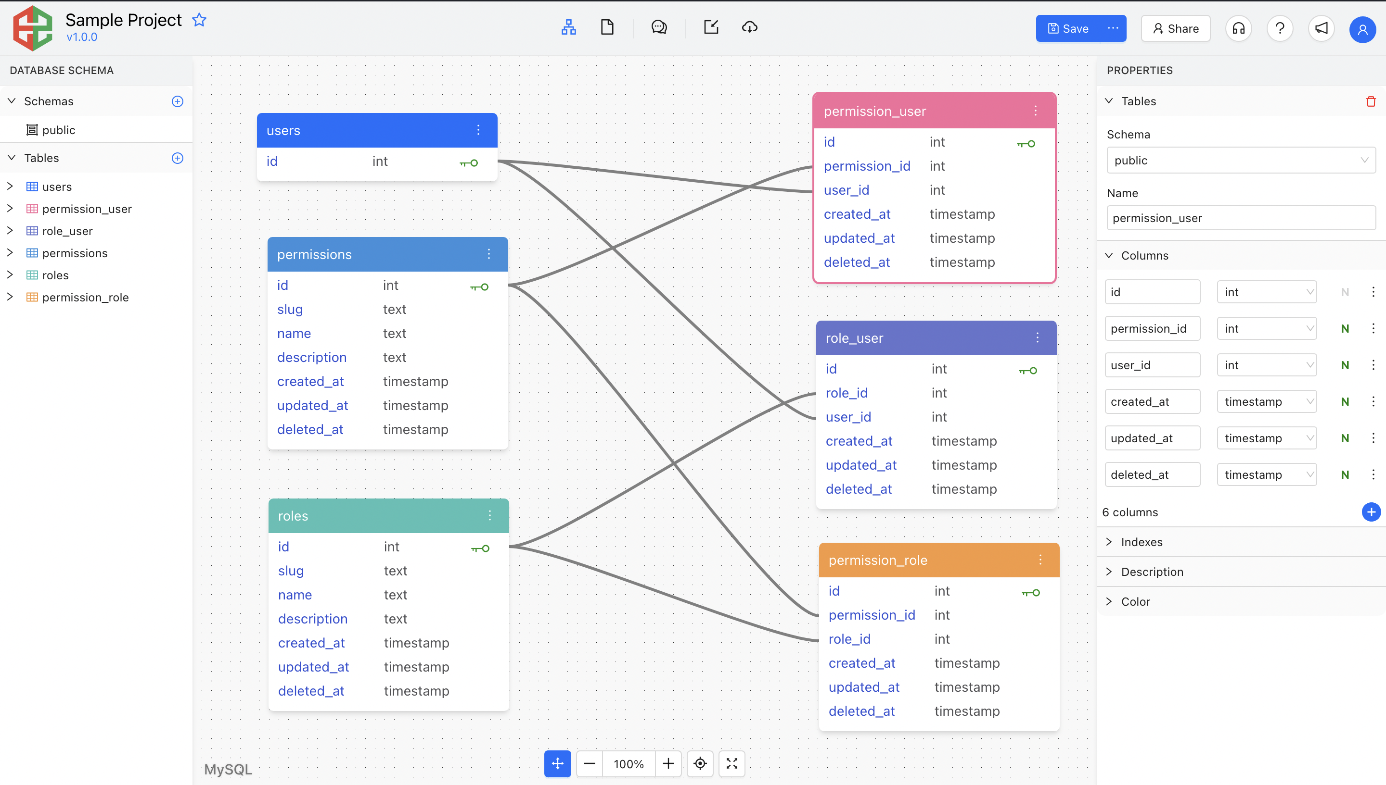Add a new table with plus icon
This screenshot has width=1386, height=785.
178,158
